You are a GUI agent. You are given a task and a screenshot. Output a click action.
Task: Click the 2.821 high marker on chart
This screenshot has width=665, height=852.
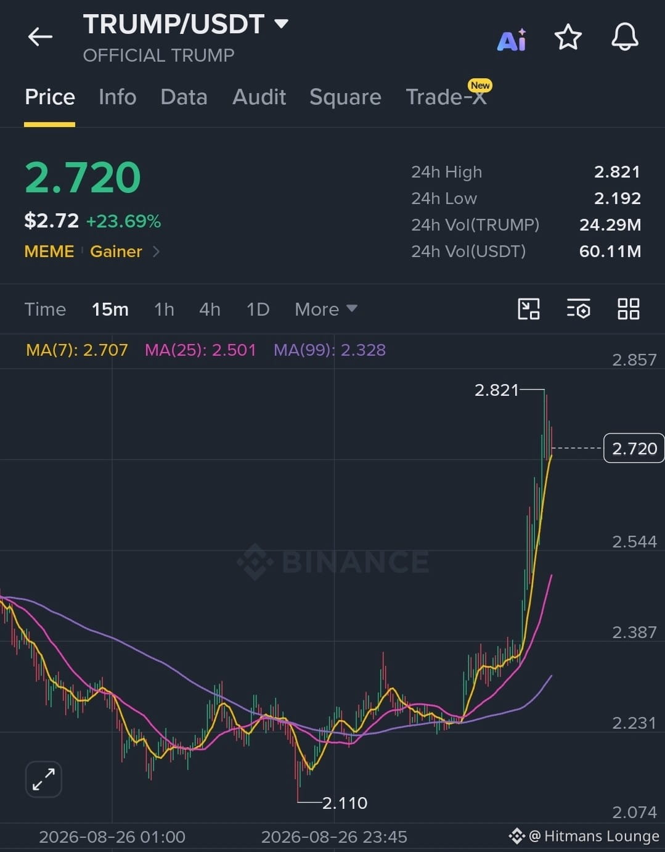(x=497, y=390)
